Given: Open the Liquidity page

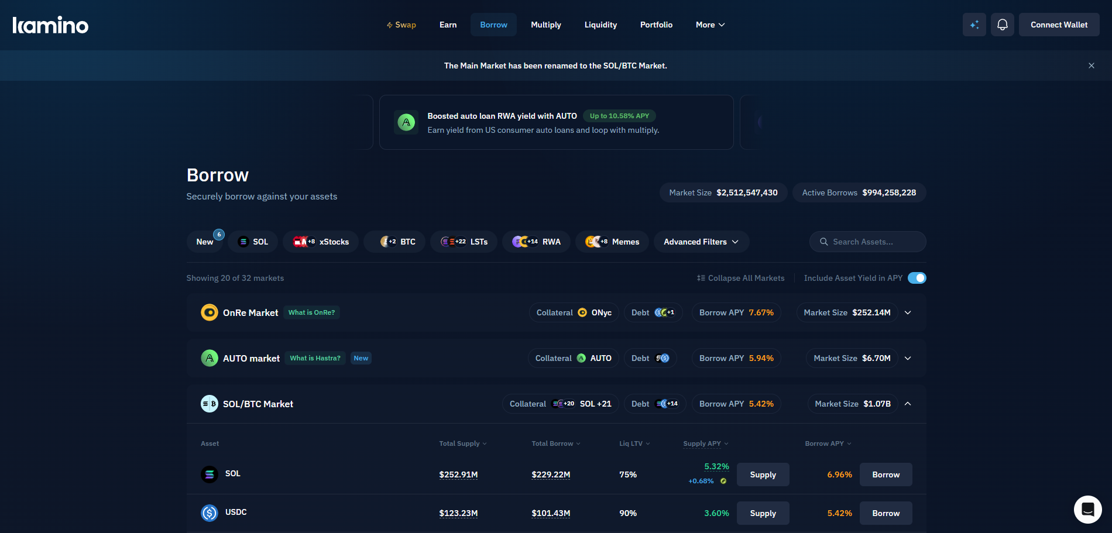Looking at the screenshot, I should coord(600,25).
